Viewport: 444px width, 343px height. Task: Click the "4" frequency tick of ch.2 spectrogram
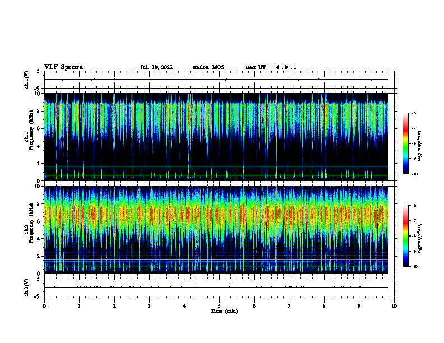coord(39,239)
